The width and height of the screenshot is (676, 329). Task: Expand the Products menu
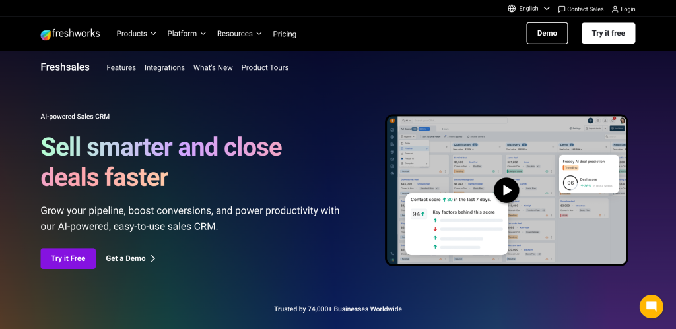pos(136,34)
